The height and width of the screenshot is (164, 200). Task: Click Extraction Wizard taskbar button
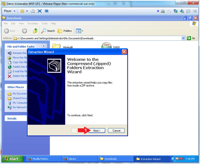[152, 159]
